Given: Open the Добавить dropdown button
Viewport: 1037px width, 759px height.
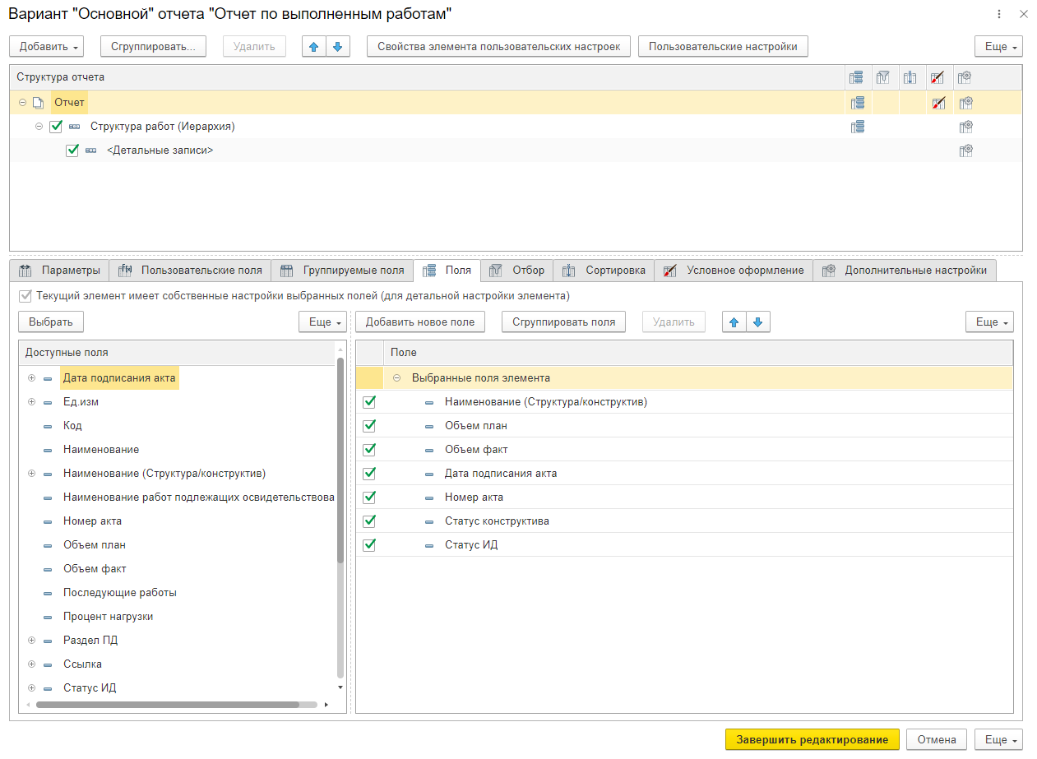Looking at the screenshot, I should pyautogui.click(x=49, y=47).
